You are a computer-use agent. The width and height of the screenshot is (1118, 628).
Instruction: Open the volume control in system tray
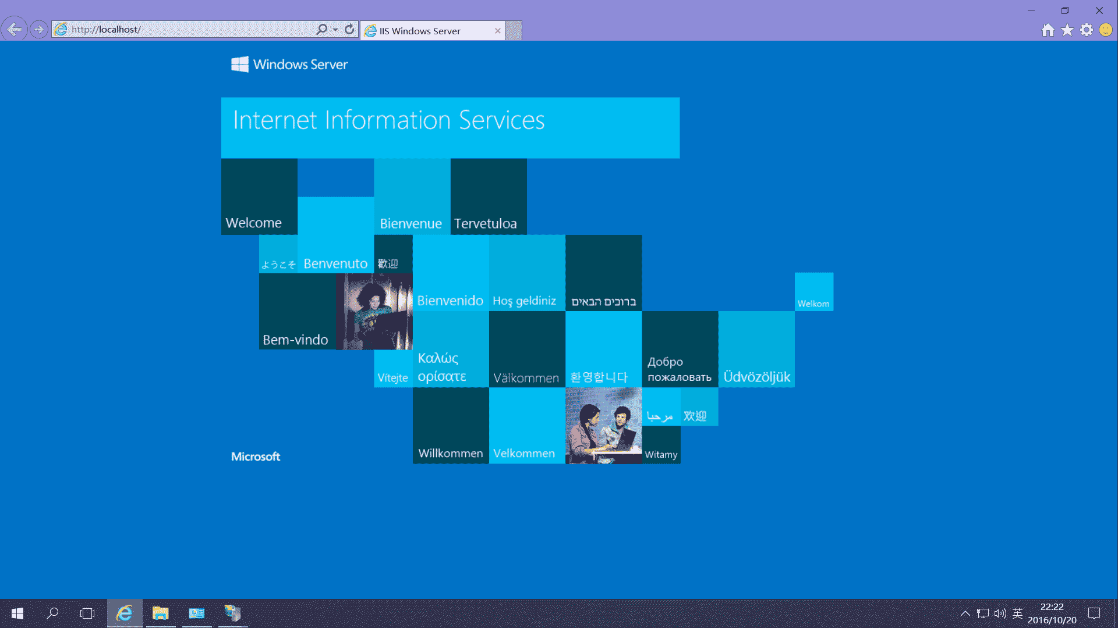coord(1000,613)
